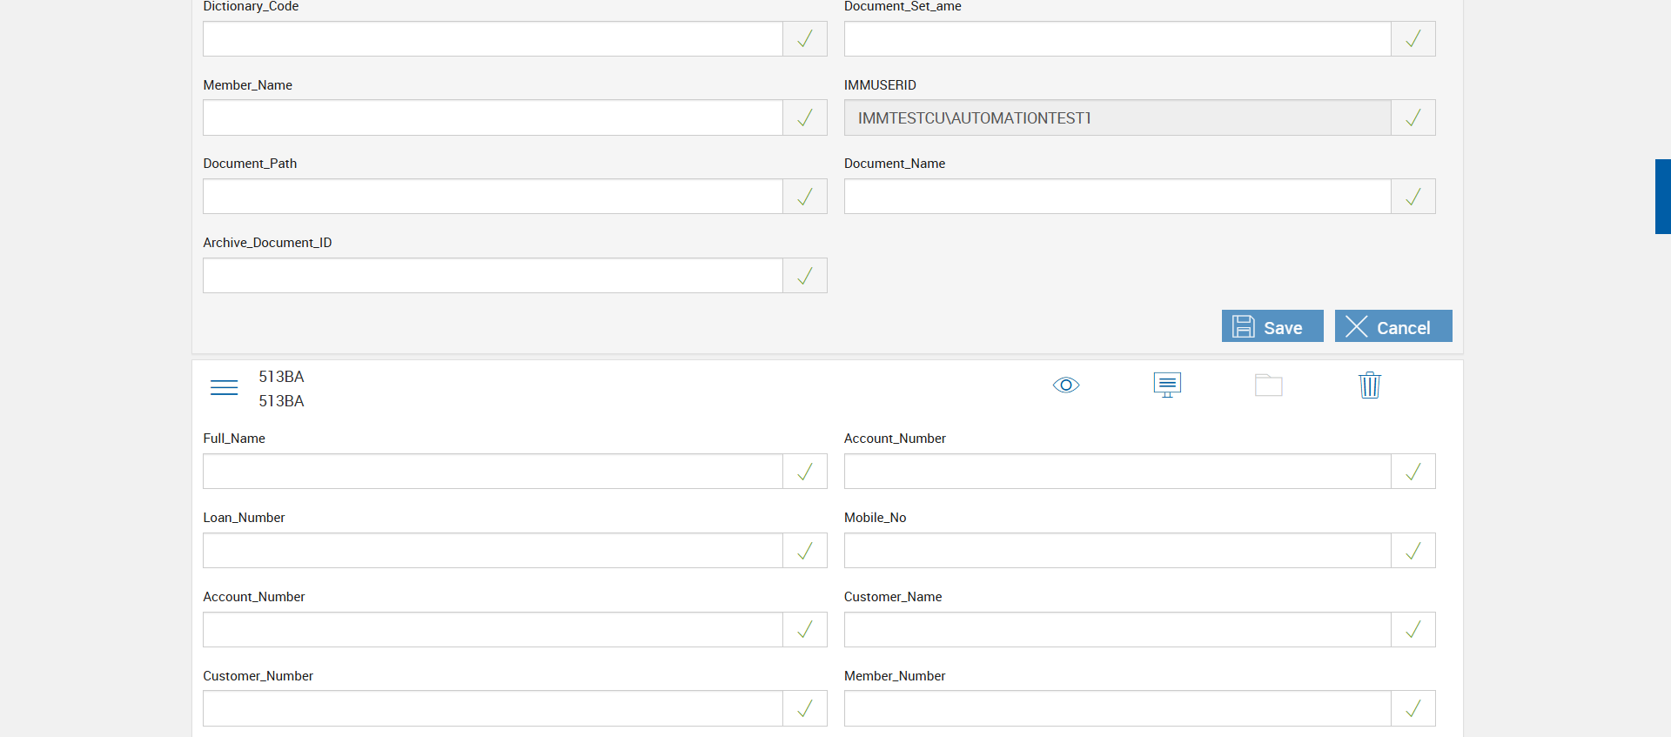
Task: Click checkmark beside Customer_Number field
Action: point(805,708)
